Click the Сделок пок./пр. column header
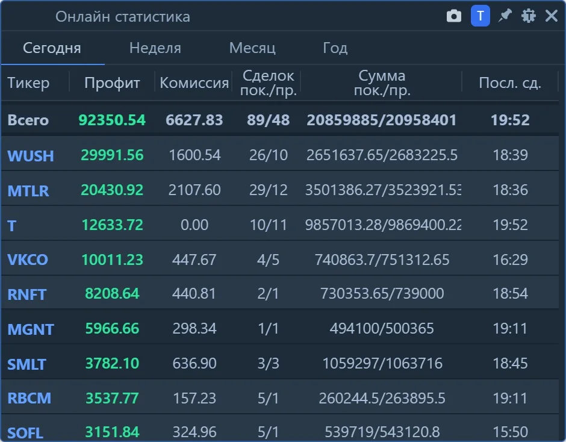Viewport: 566px width, 442px height. (268, 82)
